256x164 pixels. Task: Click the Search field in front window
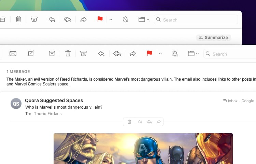pyautogui.click(x=230, y=54)
